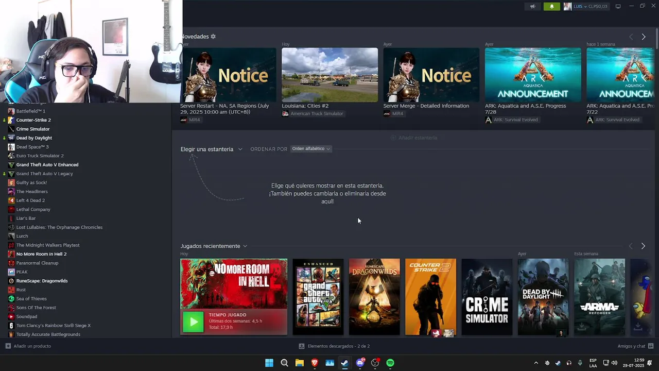The height and width of the screenshot is (371, 659).
Task: Click Paranormal Cleanup game icon
Action: (11, 263)
